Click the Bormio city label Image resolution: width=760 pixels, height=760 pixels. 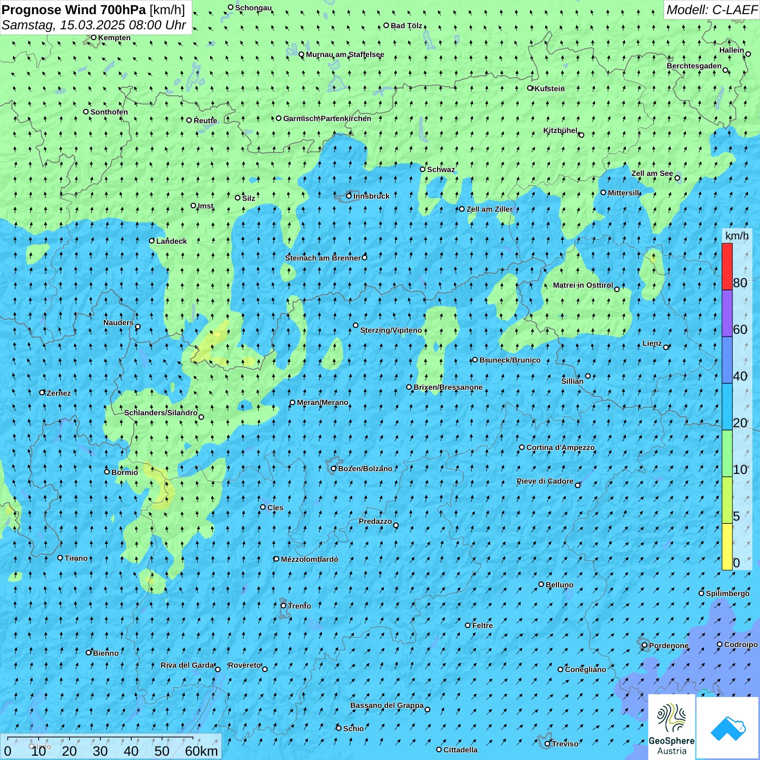click(125, 472)
